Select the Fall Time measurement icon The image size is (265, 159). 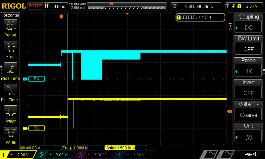point(11,90)
